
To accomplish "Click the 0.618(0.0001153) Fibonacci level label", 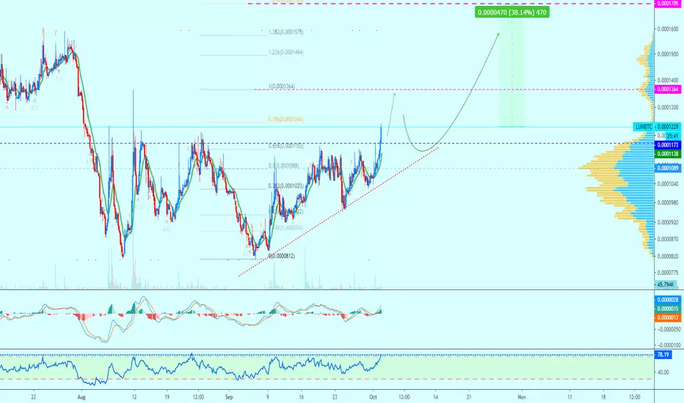I will click(x=285, y=146).
